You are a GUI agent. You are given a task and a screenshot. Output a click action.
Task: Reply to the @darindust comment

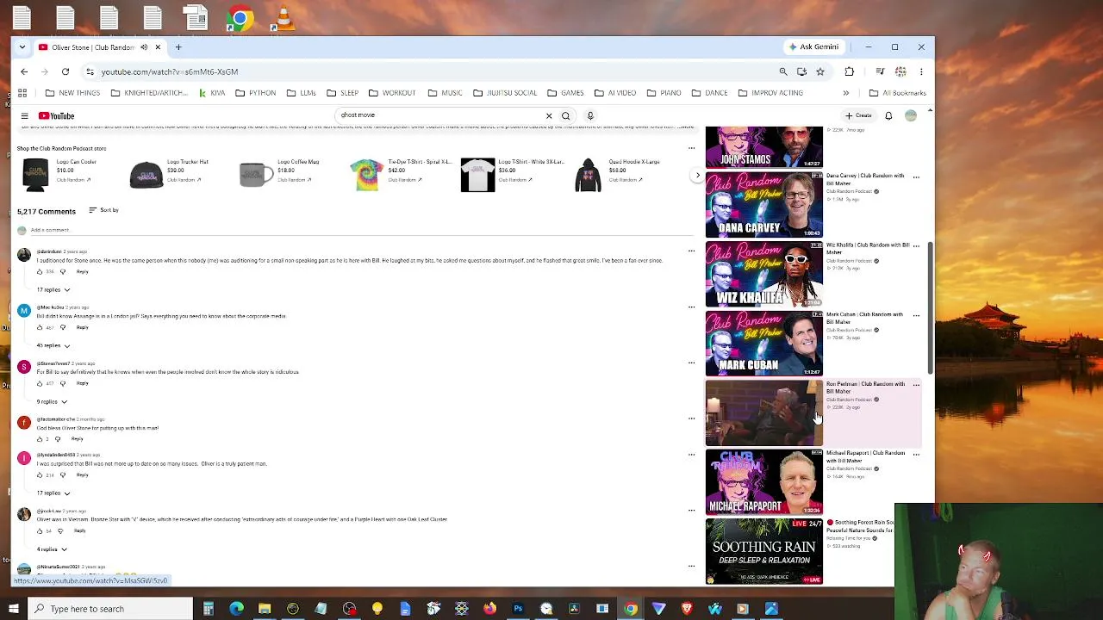(x=82, y=272)
